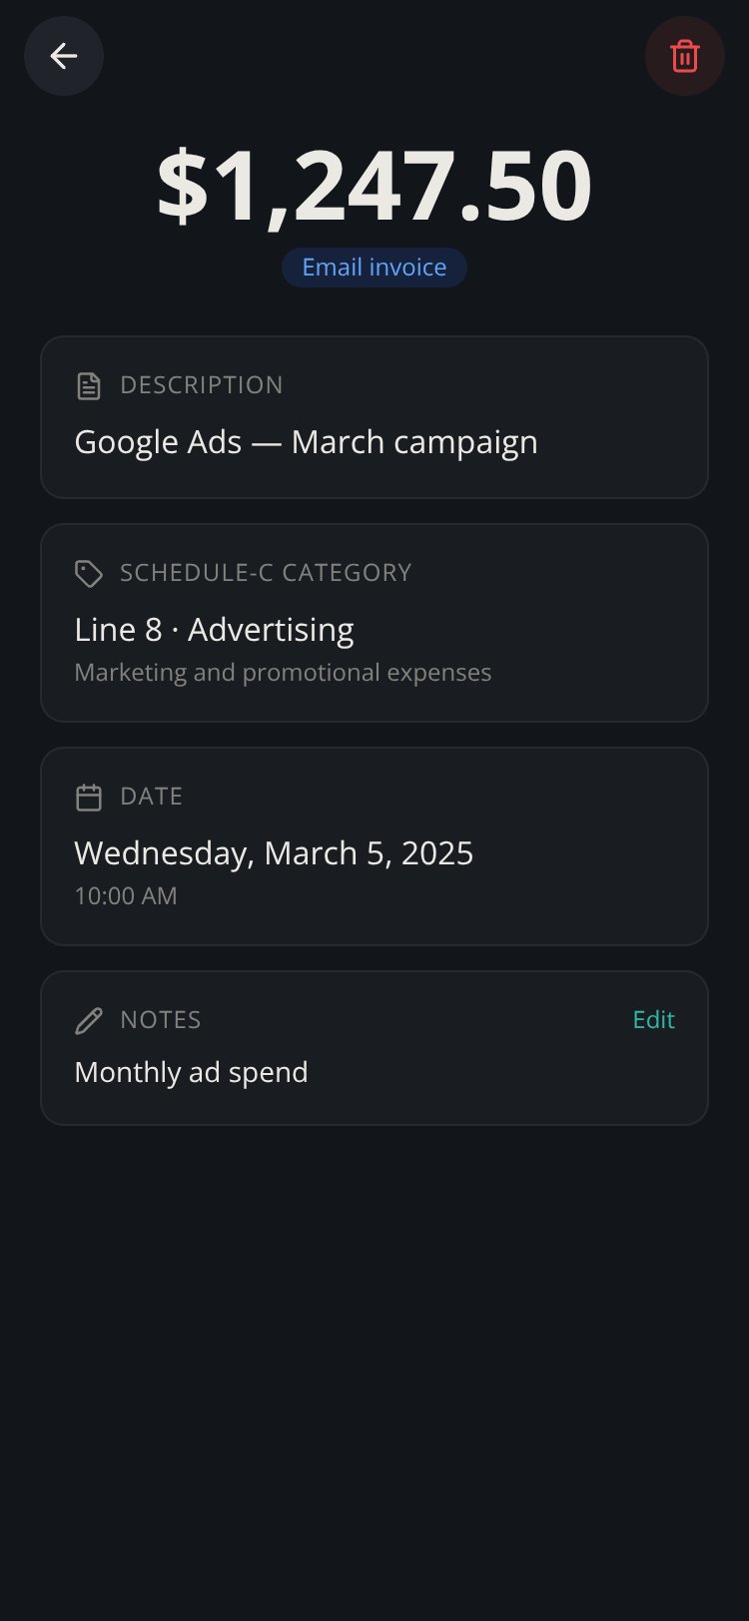This screenshot has width=749, height=1621.
Task: Click the DATE header label
Action: coord(151,797)
